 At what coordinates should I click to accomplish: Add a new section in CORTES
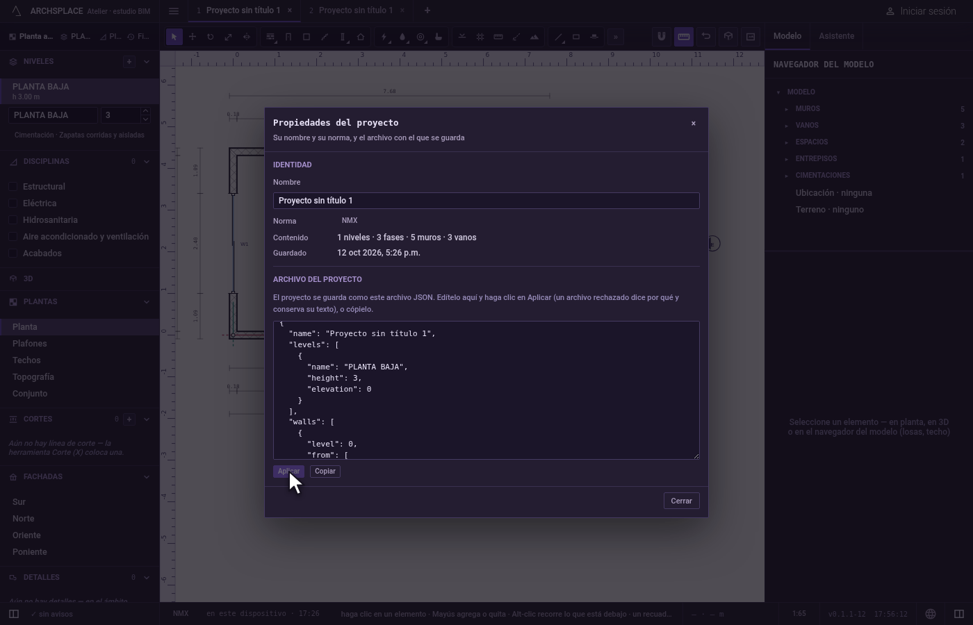coord(129,419)
